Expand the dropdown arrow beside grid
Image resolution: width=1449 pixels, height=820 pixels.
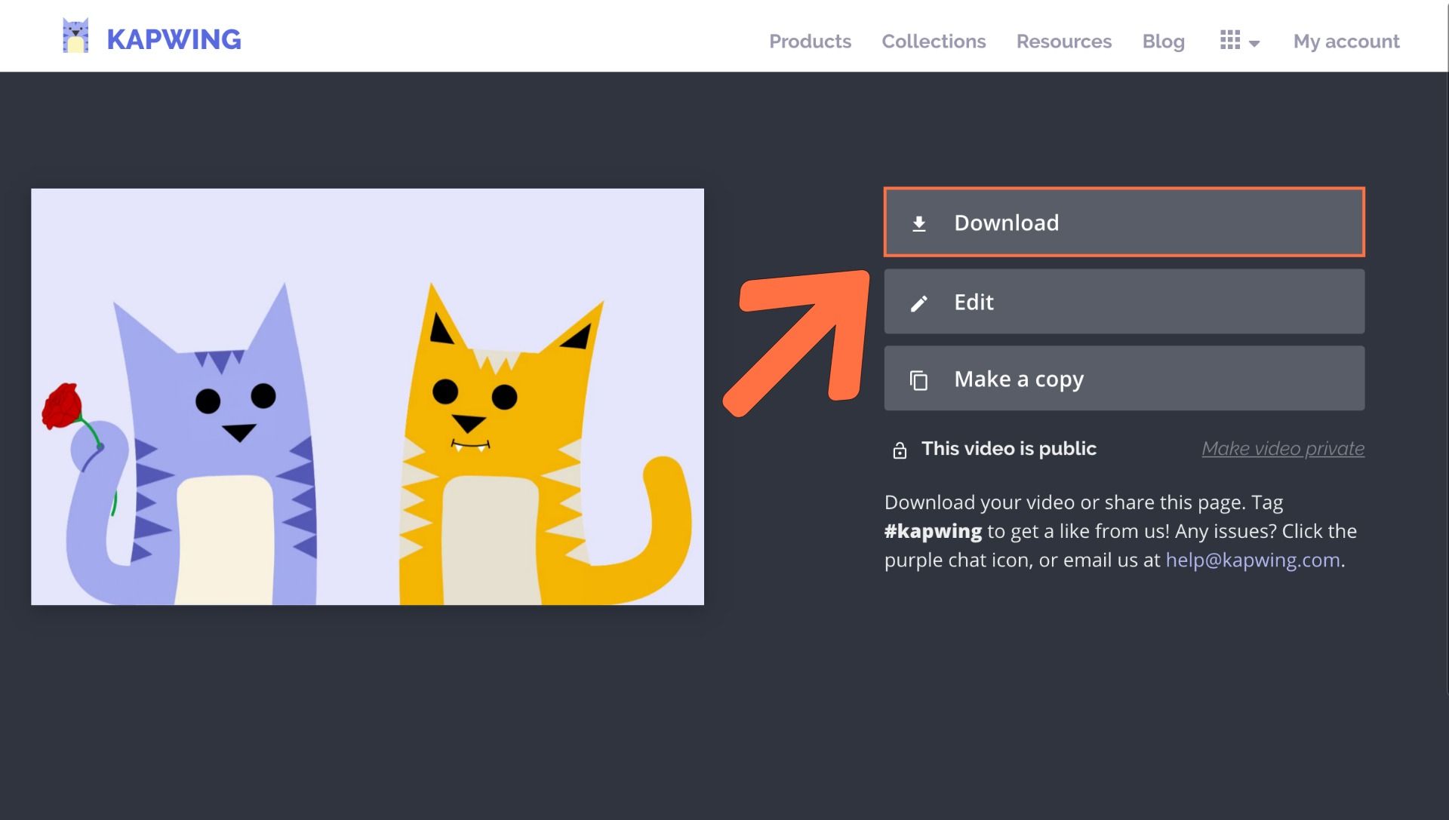tap(1254, 44)
